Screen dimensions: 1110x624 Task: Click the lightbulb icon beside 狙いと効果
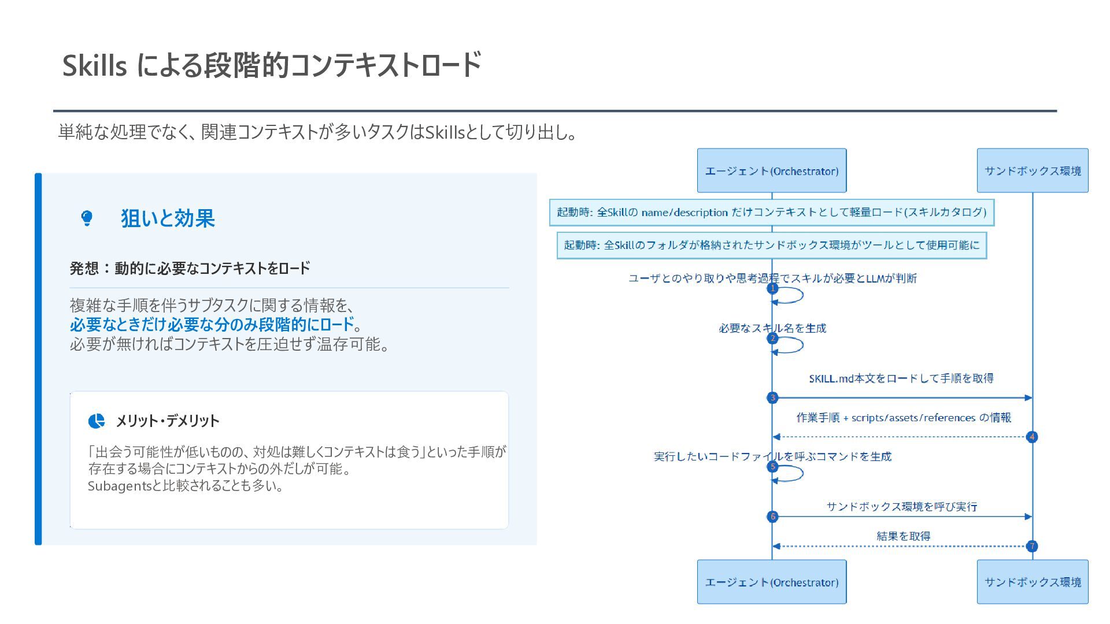click(x=87, y=218)
